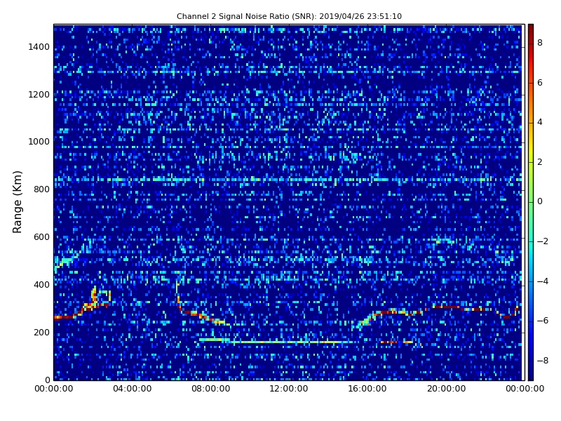This screenshot has width=561, height=421.
Task: Click the colorbar tick label 0
Action: [540, 201]
